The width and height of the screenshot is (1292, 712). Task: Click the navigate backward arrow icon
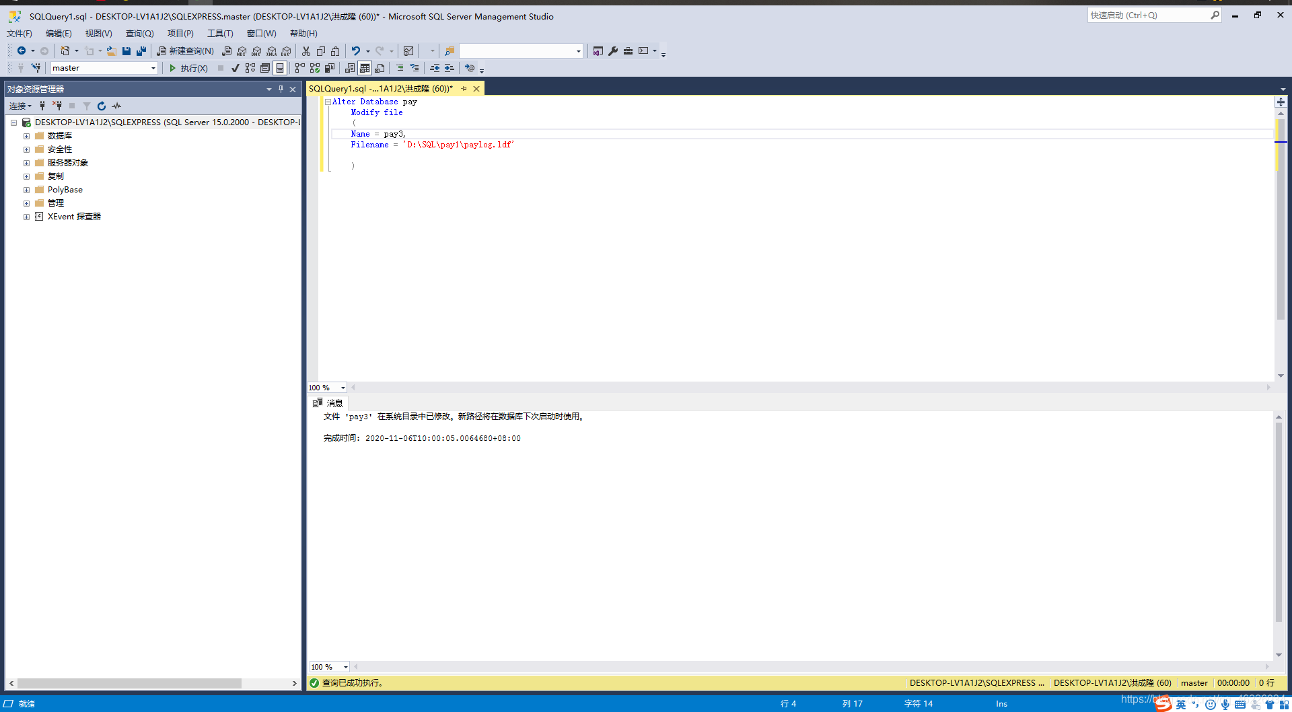pyautogui.click(x=22, y=50)
